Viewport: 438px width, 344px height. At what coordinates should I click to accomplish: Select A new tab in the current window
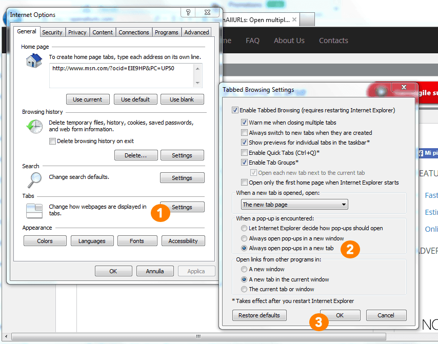(244, 279)
